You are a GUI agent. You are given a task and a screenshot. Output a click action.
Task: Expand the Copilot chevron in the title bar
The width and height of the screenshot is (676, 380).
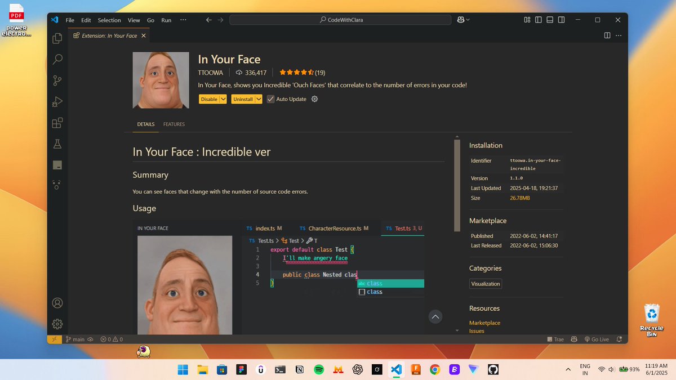[467, 19]
